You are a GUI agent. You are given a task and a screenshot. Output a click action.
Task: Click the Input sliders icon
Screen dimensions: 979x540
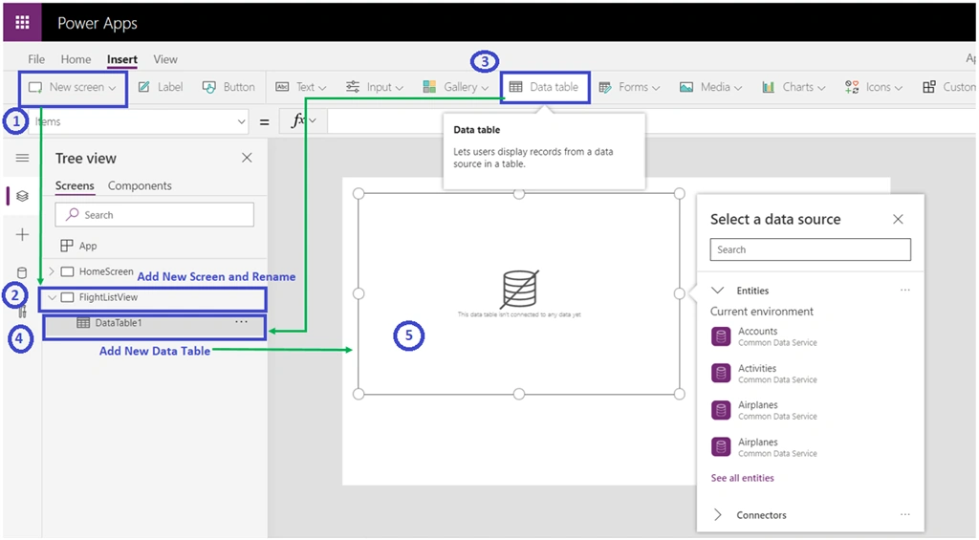(x=353, y=87)
